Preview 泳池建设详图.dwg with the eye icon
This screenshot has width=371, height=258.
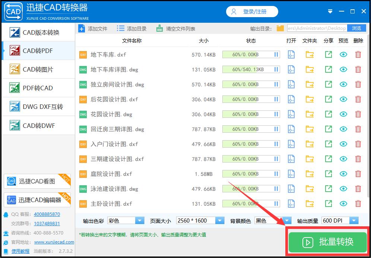[343, 189]
